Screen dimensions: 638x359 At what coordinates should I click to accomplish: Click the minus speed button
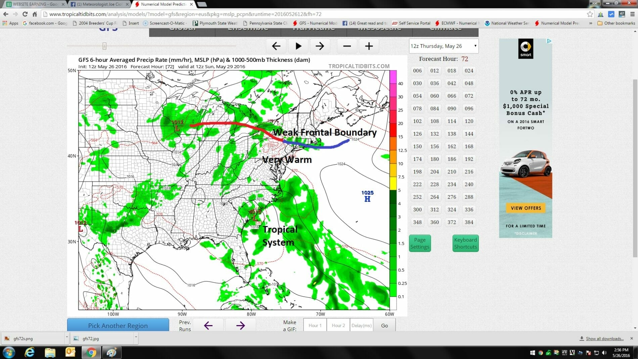click(x=347, y=46)
